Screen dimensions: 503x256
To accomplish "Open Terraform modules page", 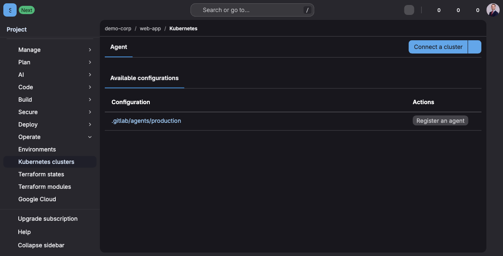I will tap(50, 187).
